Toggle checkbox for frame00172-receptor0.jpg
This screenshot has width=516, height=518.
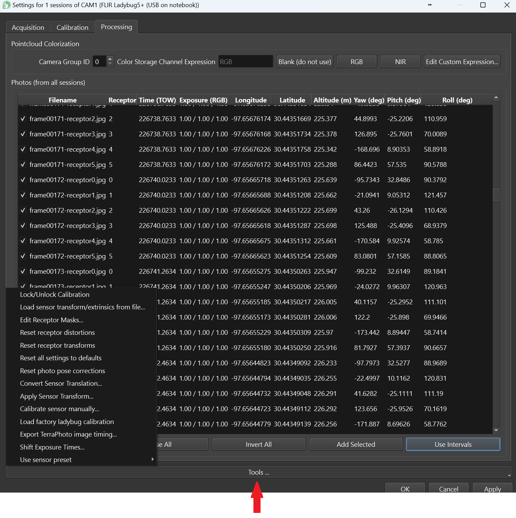click(x=23, y=180)
